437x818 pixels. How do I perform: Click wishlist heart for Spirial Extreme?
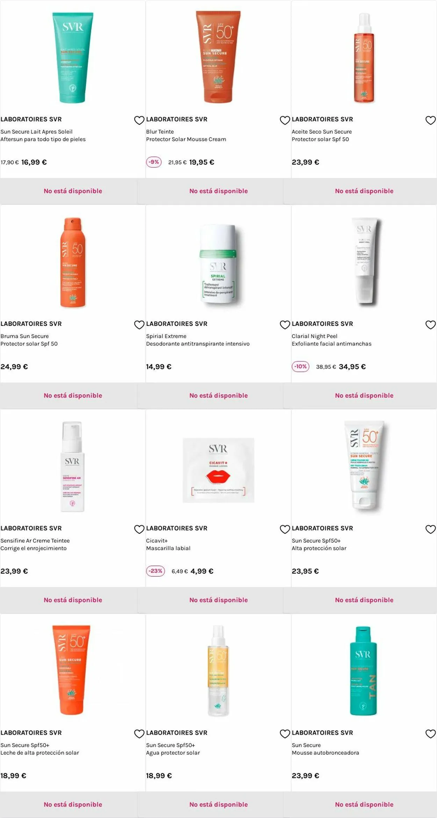point(285,325)
